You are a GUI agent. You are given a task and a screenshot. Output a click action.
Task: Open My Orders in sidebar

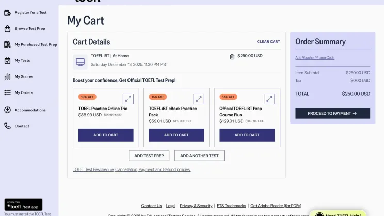click(23, 92)
